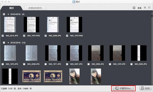Screen dimensions: 153x92
Task: Click the 关闭 button
Action: click(x=146, y=88)
